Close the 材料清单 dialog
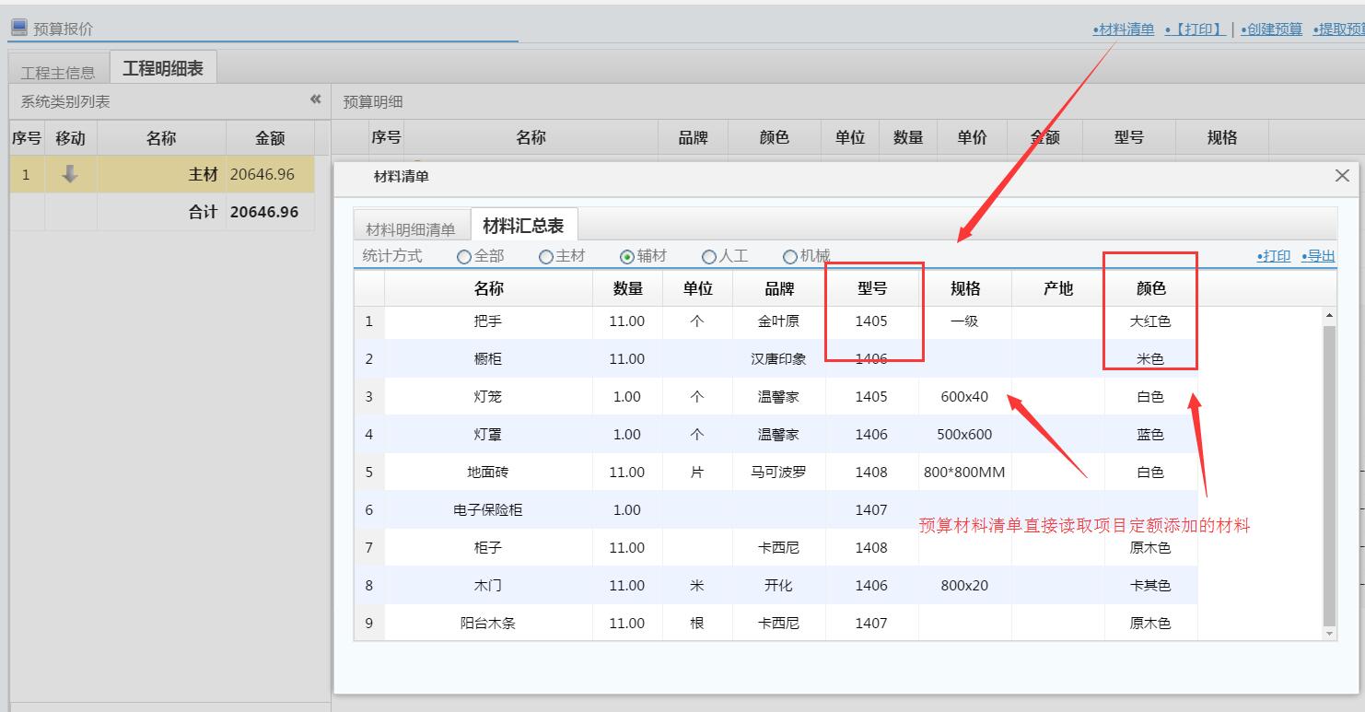 (x=1342, y=176)
